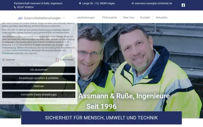203x127 pixels.
Task: Click the Einstellungen link in cookie text
Action: [8, 53]
